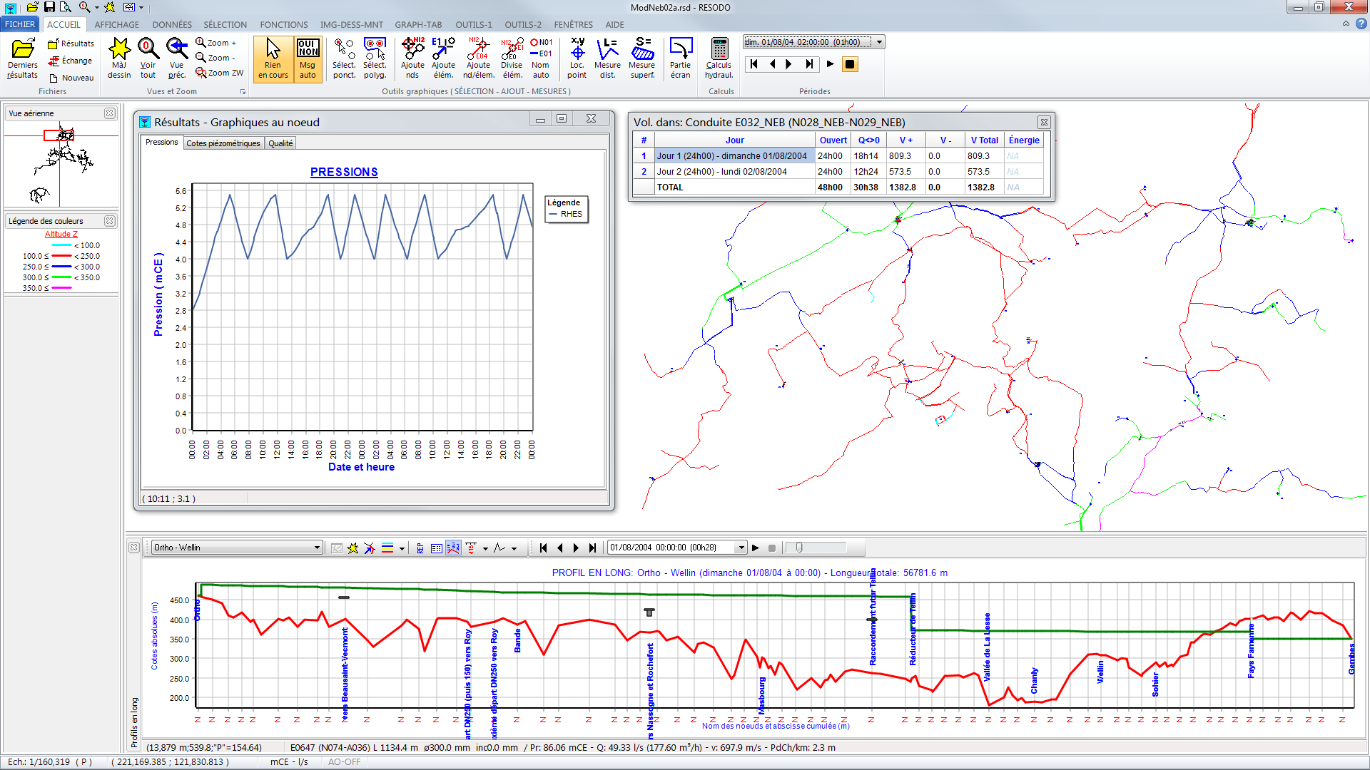This screenshot has height=770, width=1370.
Task: Open the profile curve style dropdown arrow
Action: tap(514, 548)
